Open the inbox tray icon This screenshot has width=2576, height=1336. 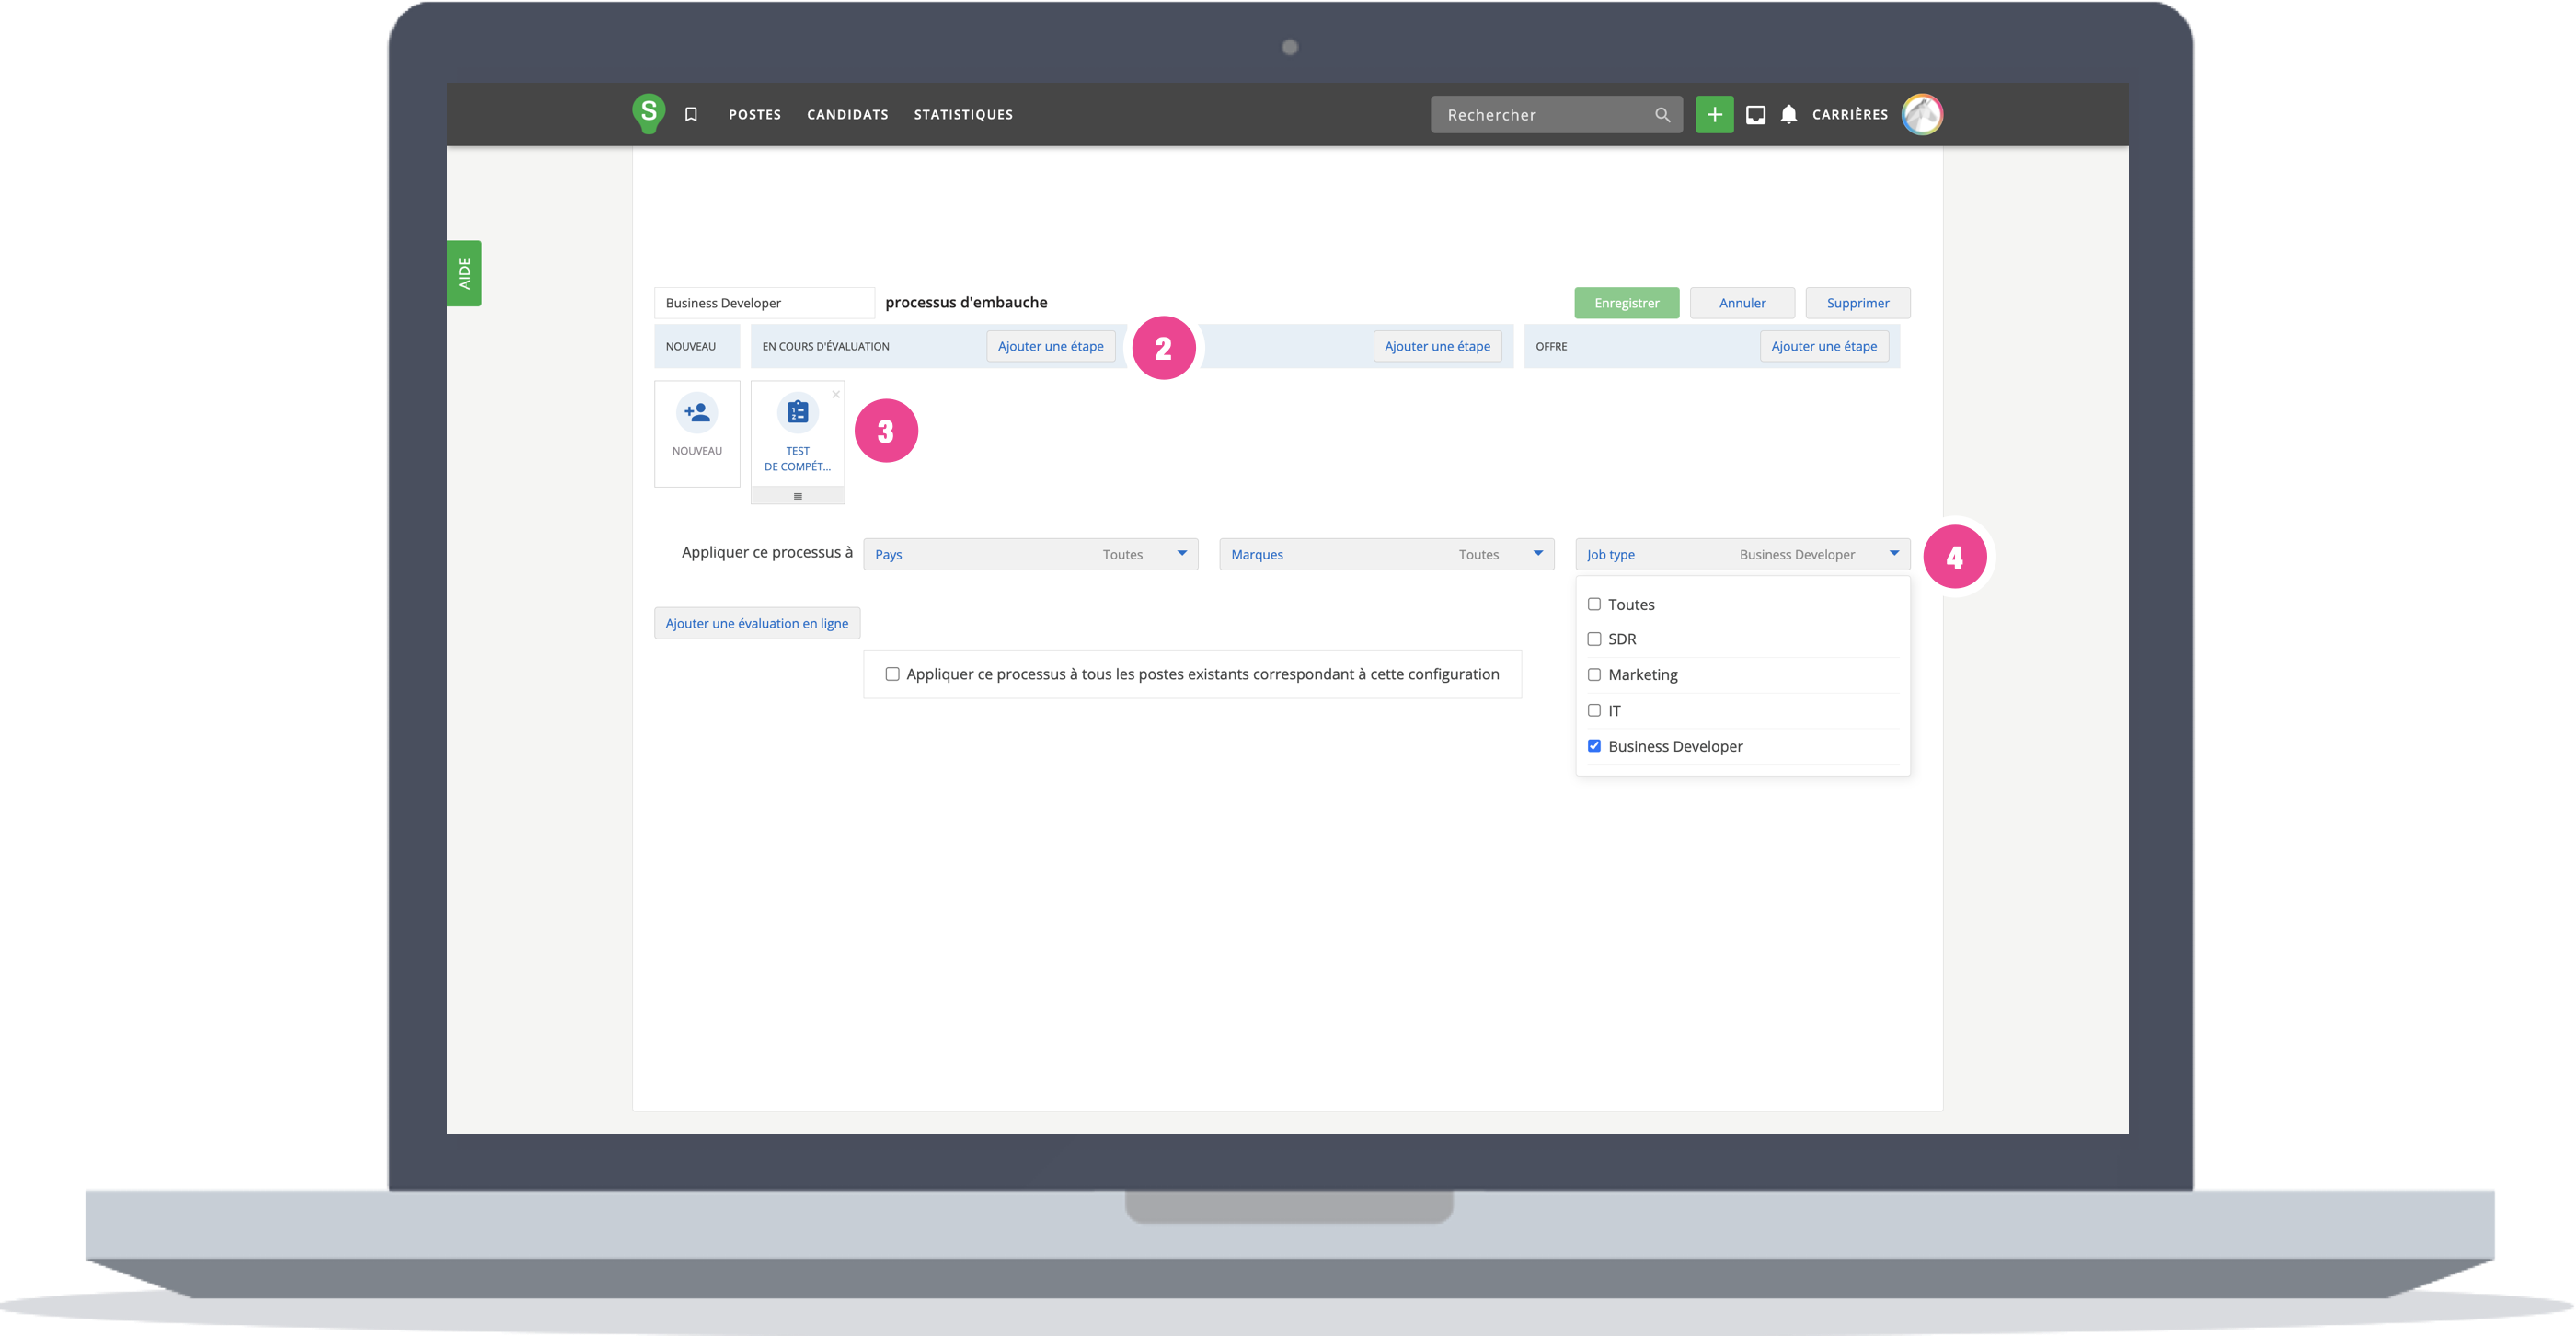[1755, 115]
